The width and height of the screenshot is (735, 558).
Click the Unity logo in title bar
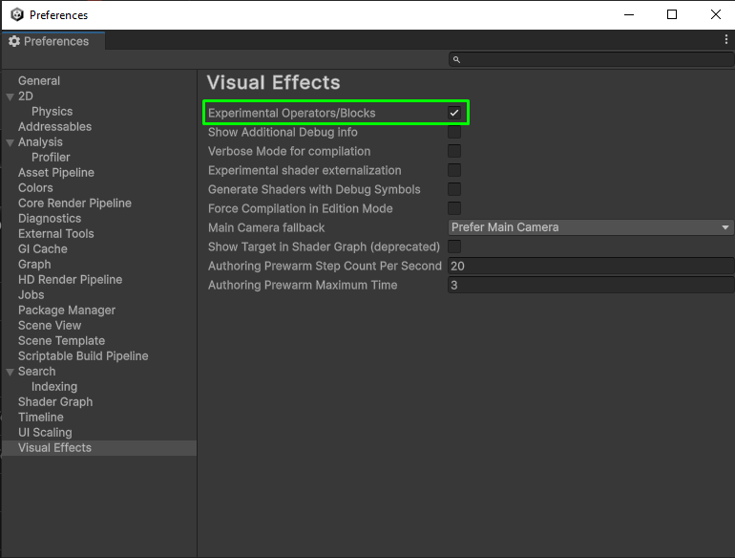click(16, 14)
